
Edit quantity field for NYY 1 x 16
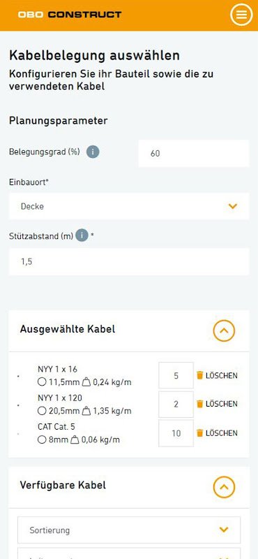point(176,375)
